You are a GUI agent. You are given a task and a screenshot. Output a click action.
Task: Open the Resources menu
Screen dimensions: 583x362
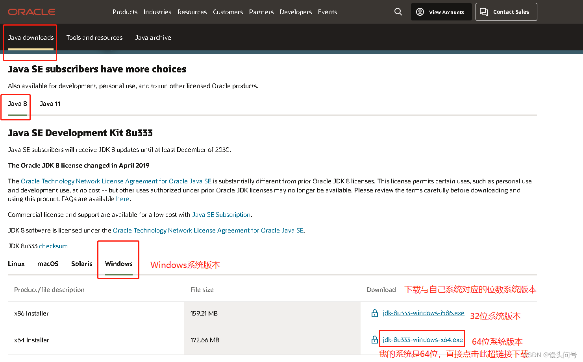(x=192, y=12)
